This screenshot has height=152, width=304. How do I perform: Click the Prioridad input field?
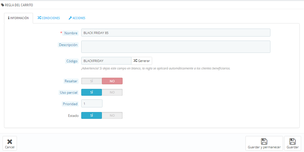click(x=92, y=103)
